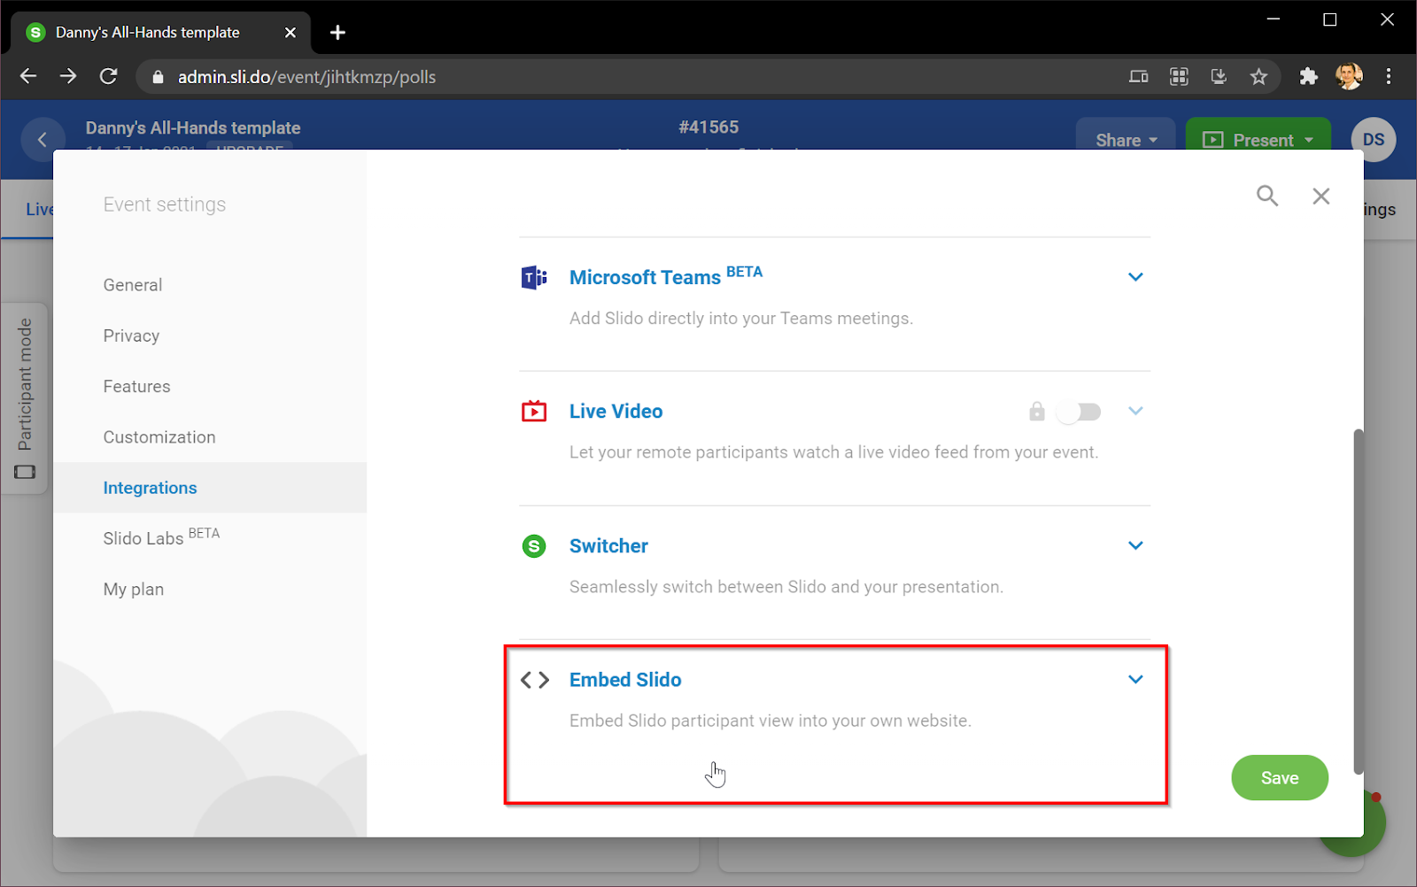Open search in Event settings dialog
Viewport: 1417px width, 887px height.
click(1267, 196)
